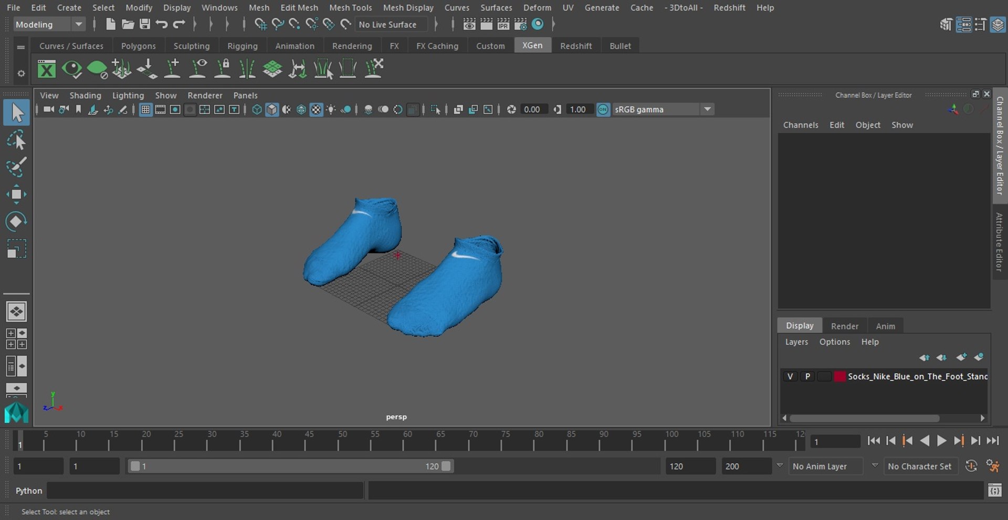Viewport: 1008px width, 520px height.
Task: Play the animation forwards
Action: tap(941, 441)
